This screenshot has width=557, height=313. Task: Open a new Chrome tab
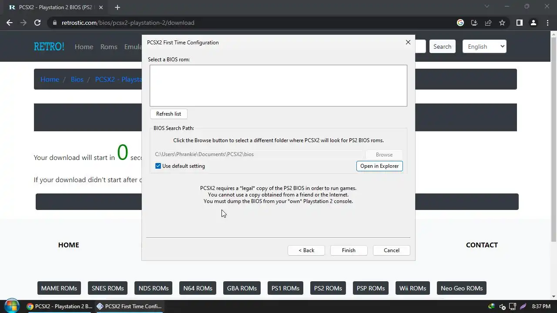117,7
